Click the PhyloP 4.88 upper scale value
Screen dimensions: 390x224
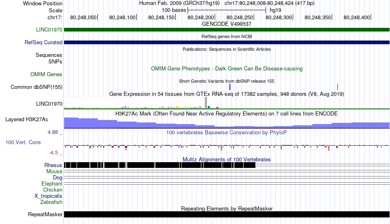coord(53,132)
